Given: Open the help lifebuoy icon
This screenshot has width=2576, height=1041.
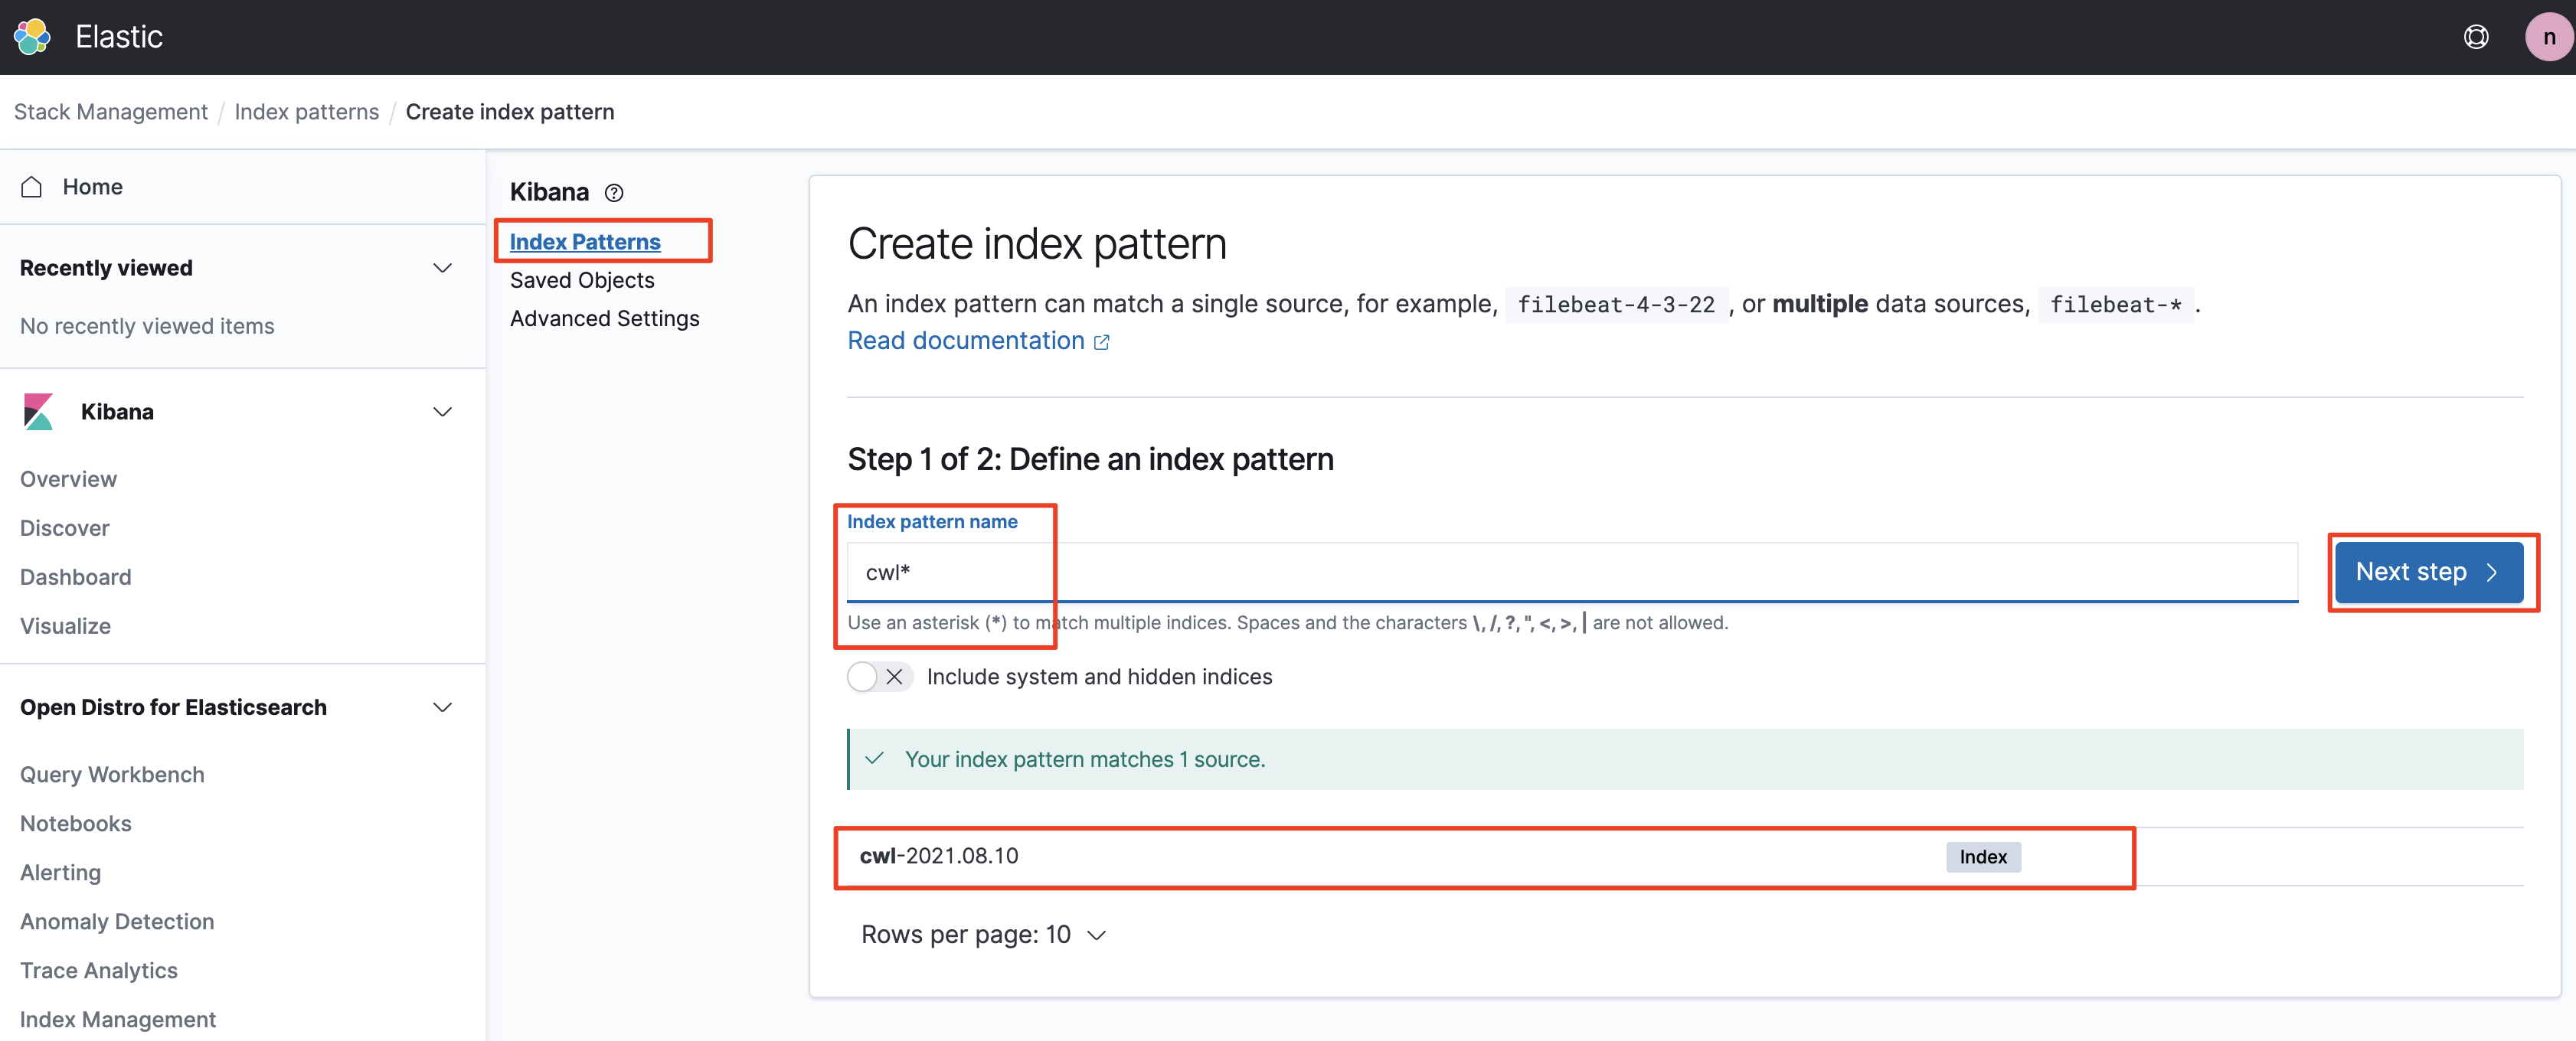Looking at the screenshot, I should click(x=2475, y=37).
